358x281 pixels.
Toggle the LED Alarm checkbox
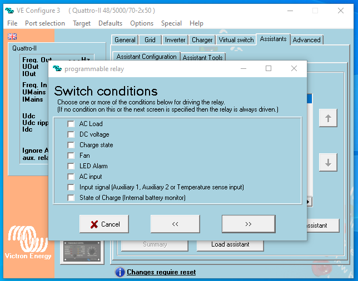tap(71, 166)
